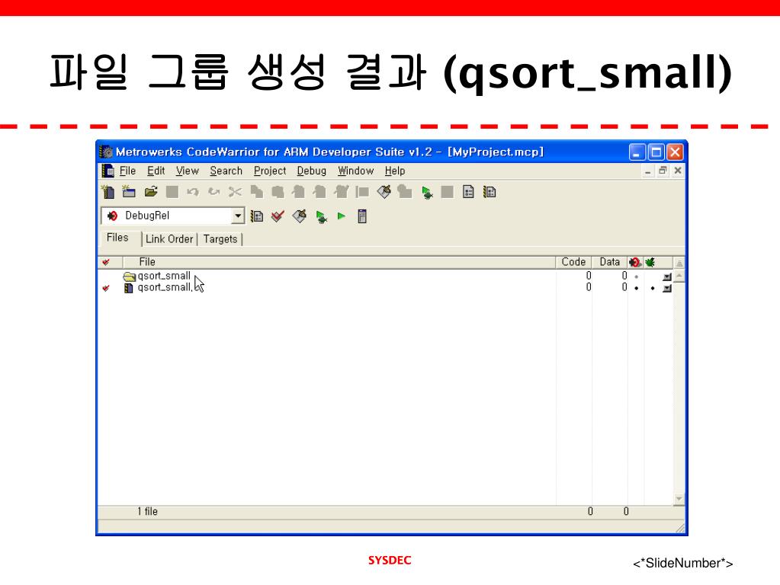
Task: Open the Edit menu
Action: point(156,171)
